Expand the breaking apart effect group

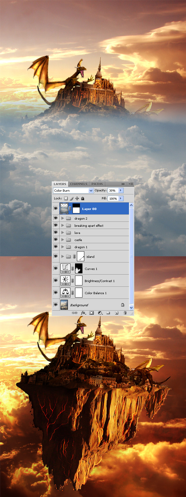click(x=63, y=226)
